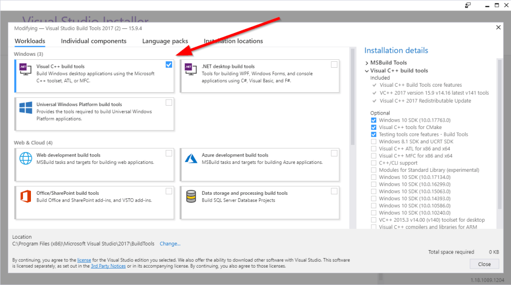Enable Visual C++ MFC for x86 and x64
Screen dimensions: 511x285
(x=373, y=156)
